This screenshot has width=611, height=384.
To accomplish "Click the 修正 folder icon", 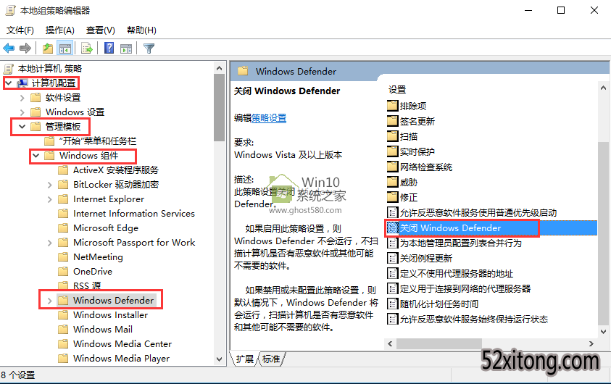I will 392,197.
